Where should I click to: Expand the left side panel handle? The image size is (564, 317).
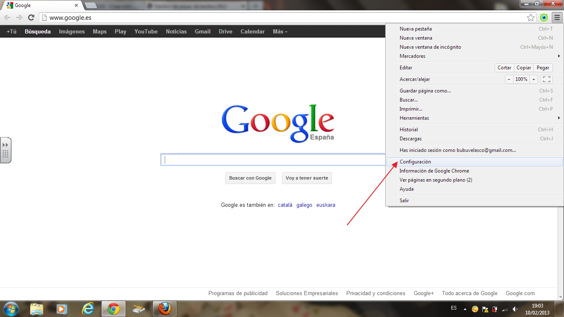(5, 150)
